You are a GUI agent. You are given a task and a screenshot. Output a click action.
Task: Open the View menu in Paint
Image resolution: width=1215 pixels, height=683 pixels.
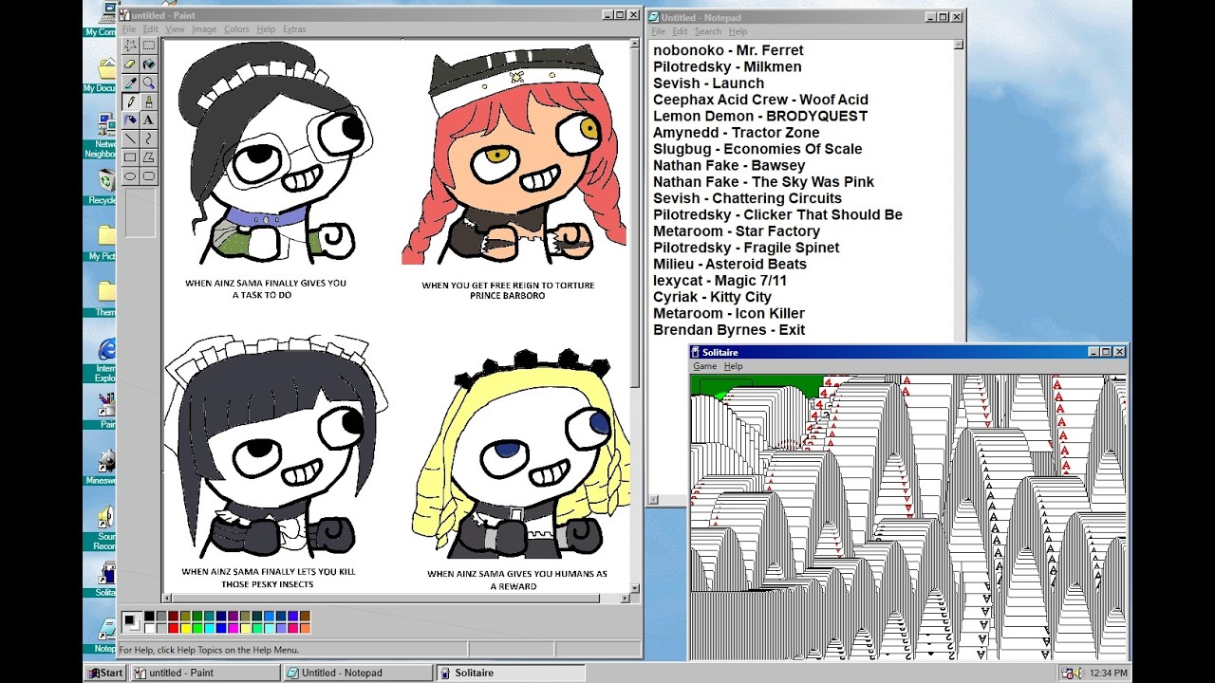pyautogui.click(x=175, y=29)
